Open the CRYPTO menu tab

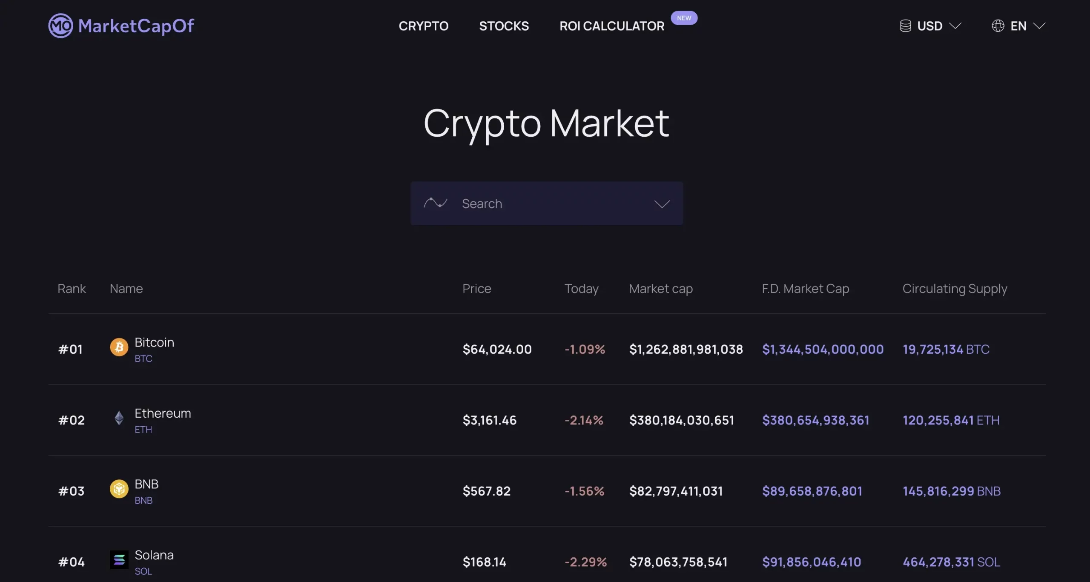pyautogui.click(x=423, y=25)
